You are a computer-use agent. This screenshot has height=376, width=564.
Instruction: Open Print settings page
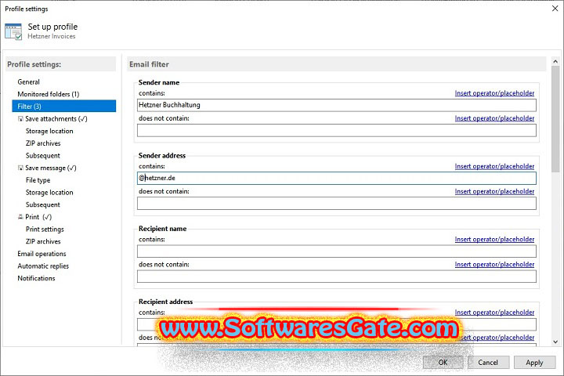click(45, 230)
